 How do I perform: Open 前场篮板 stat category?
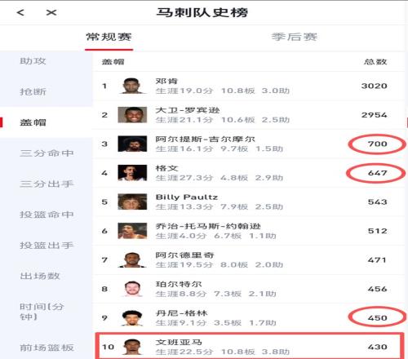(47, 348)
